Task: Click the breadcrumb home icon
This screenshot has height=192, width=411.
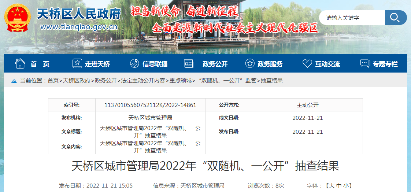Action: click(14, 81)
